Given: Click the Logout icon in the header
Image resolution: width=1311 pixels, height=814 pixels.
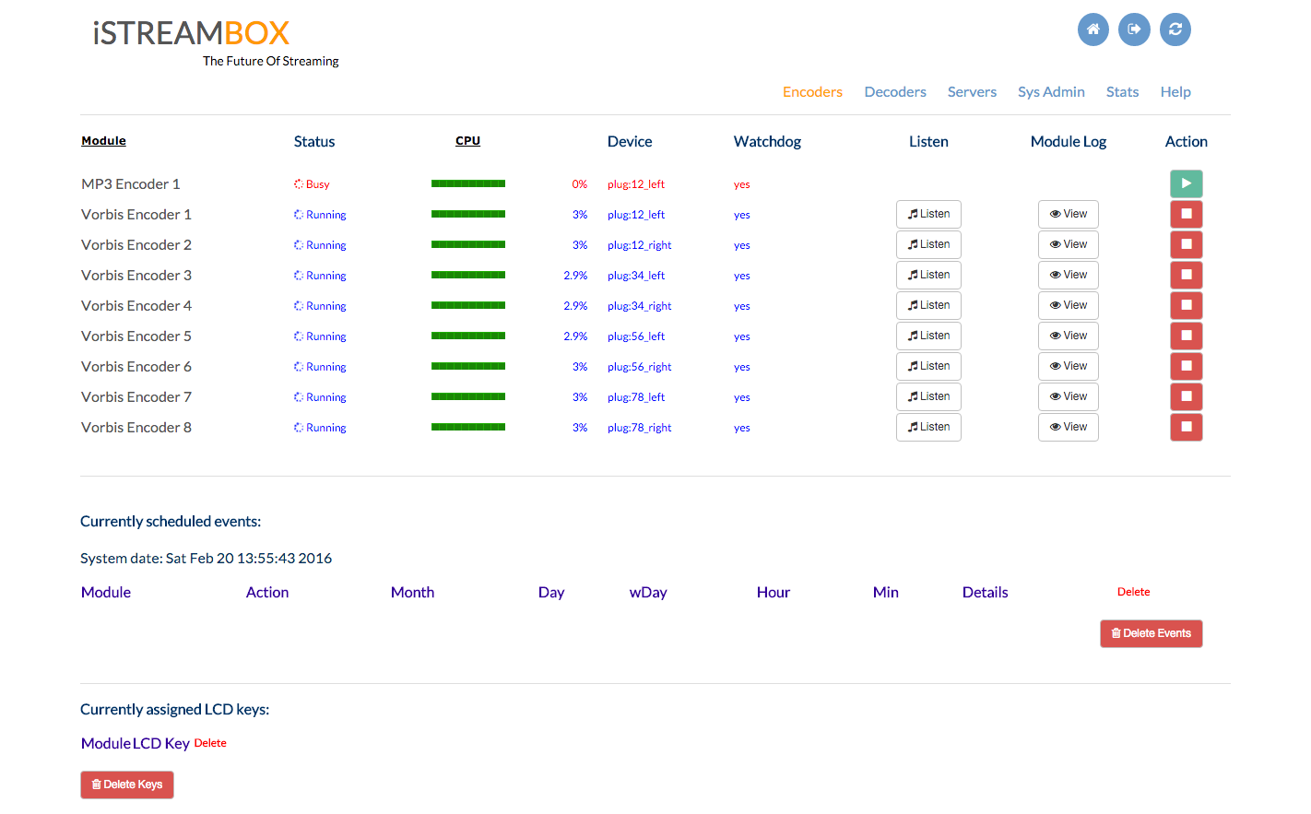Looking at the screenshot, I should (x=1134, y=29).
